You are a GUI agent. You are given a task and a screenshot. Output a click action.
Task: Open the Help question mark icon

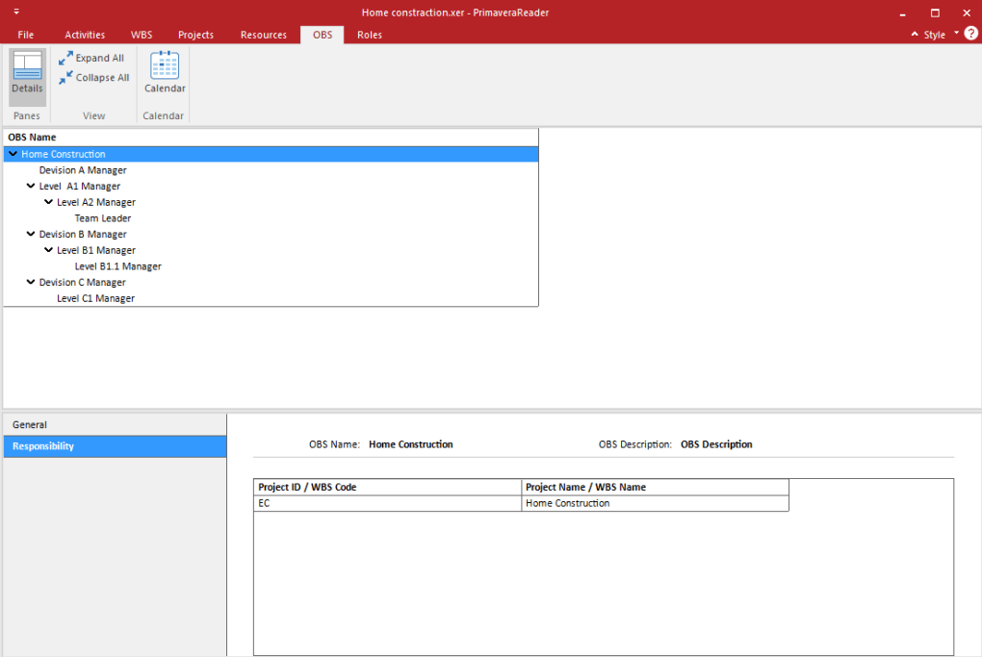[x=970, y=34]
